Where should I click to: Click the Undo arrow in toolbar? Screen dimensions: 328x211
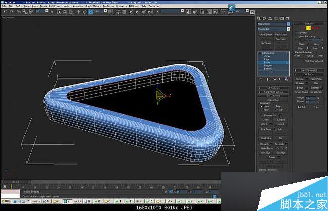(x=6, y=12)
